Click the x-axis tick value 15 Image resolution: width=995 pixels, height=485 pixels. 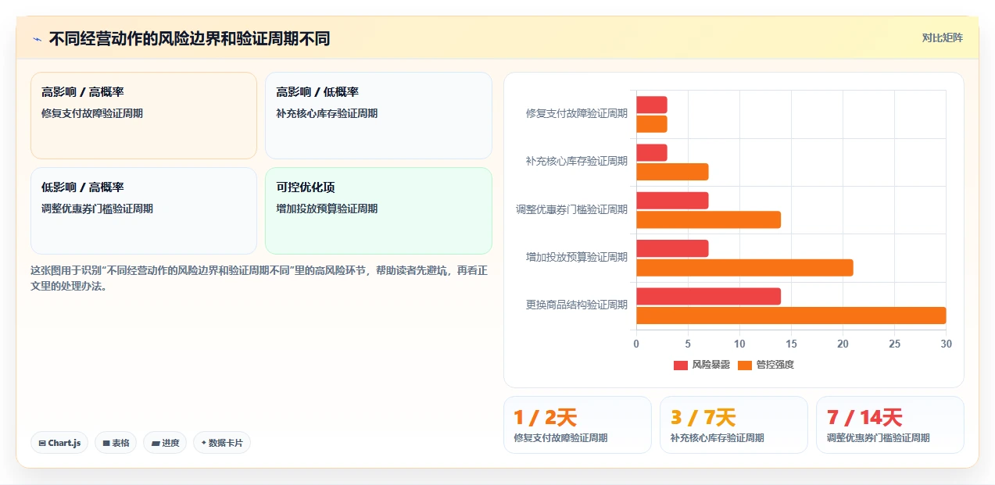[791, 344]
